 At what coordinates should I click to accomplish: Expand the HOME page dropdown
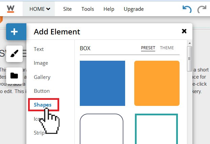click(40, 9)
